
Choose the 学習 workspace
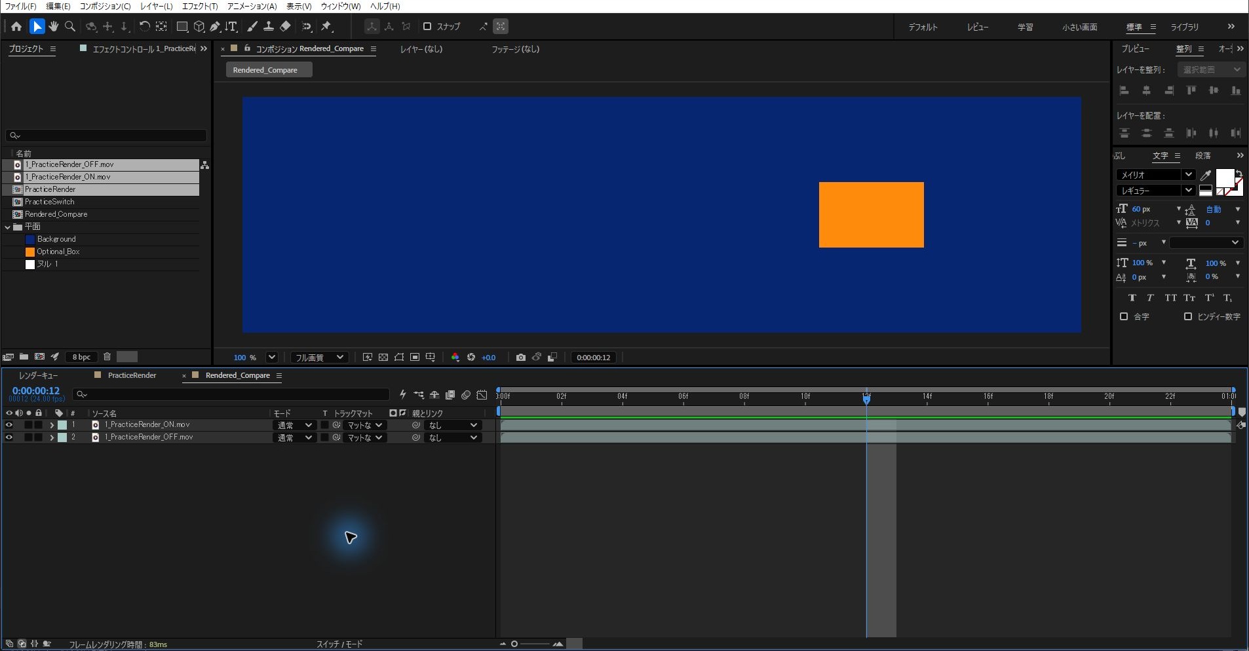(1025, 28)
